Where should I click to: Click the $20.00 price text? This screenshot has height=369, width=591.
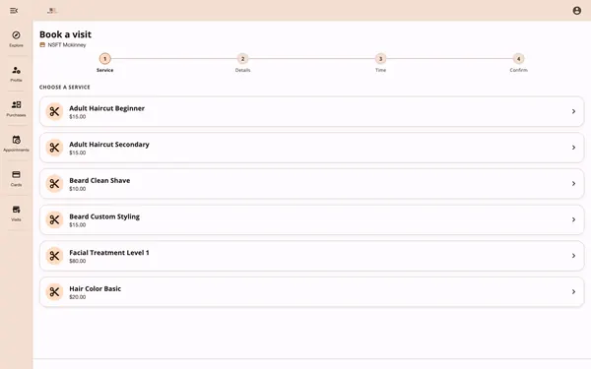77,297
